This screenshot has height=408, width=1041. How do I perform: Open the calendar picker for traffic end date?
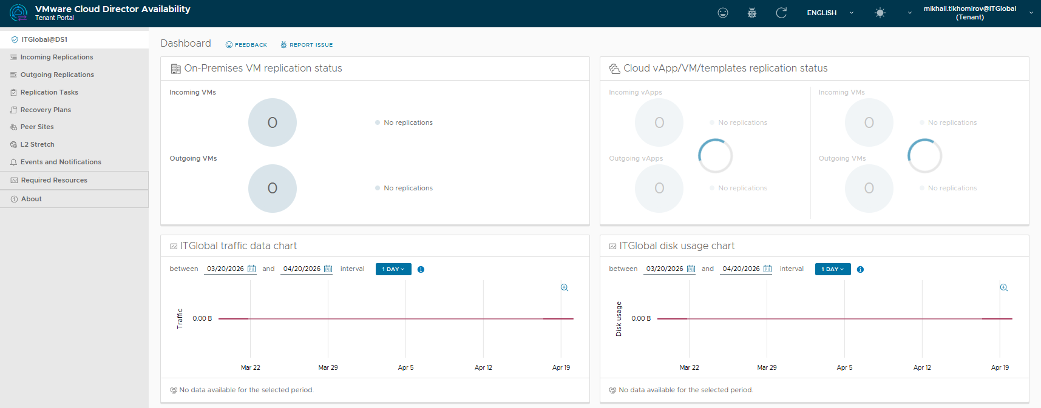[x=328, y=269]
